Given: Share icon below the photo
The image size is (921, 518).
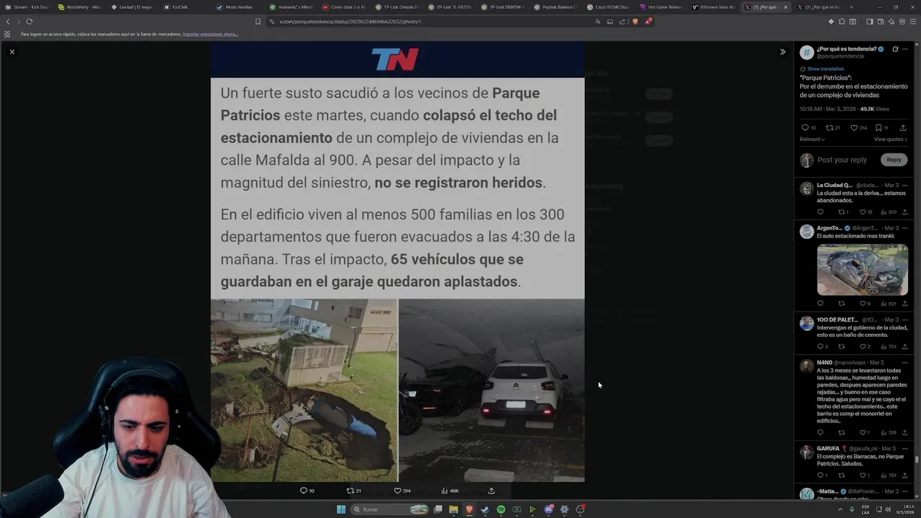Looking at the screenshot, I should 491,491.
